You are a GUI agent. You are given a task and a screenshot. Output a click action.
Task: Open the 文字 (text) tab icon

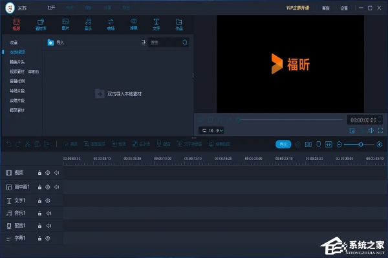tap(156, 24)
